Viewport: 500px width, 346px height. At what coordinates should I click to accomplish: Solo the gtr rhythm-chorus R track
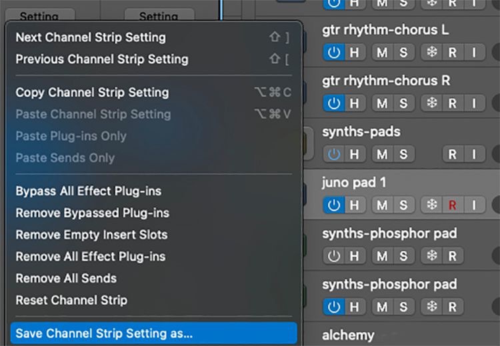pos(403,103)
